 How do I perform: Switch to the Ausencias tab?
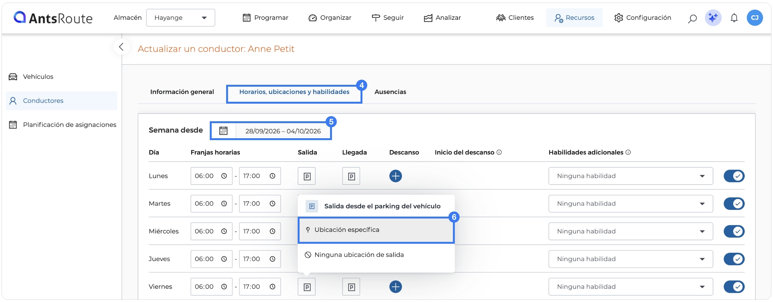[390, 92]
